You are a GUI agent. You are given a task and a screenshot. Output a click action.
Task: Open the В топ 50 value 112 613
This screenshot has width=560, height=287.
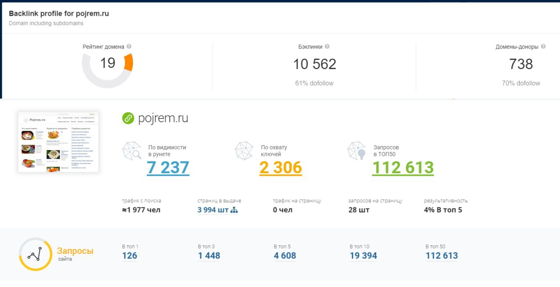pos(442,256)
